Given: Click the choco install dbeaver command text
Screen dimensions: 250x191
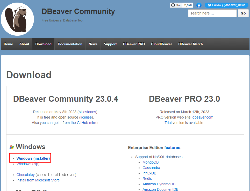Looking at the screenshot, I should [x=56, y=175].
